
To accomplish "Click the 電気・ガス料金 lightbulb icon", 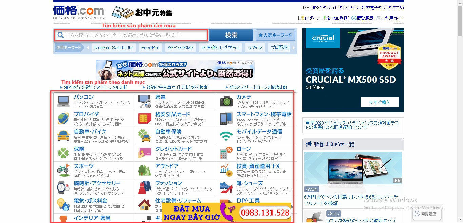I will tap(63, 205).
